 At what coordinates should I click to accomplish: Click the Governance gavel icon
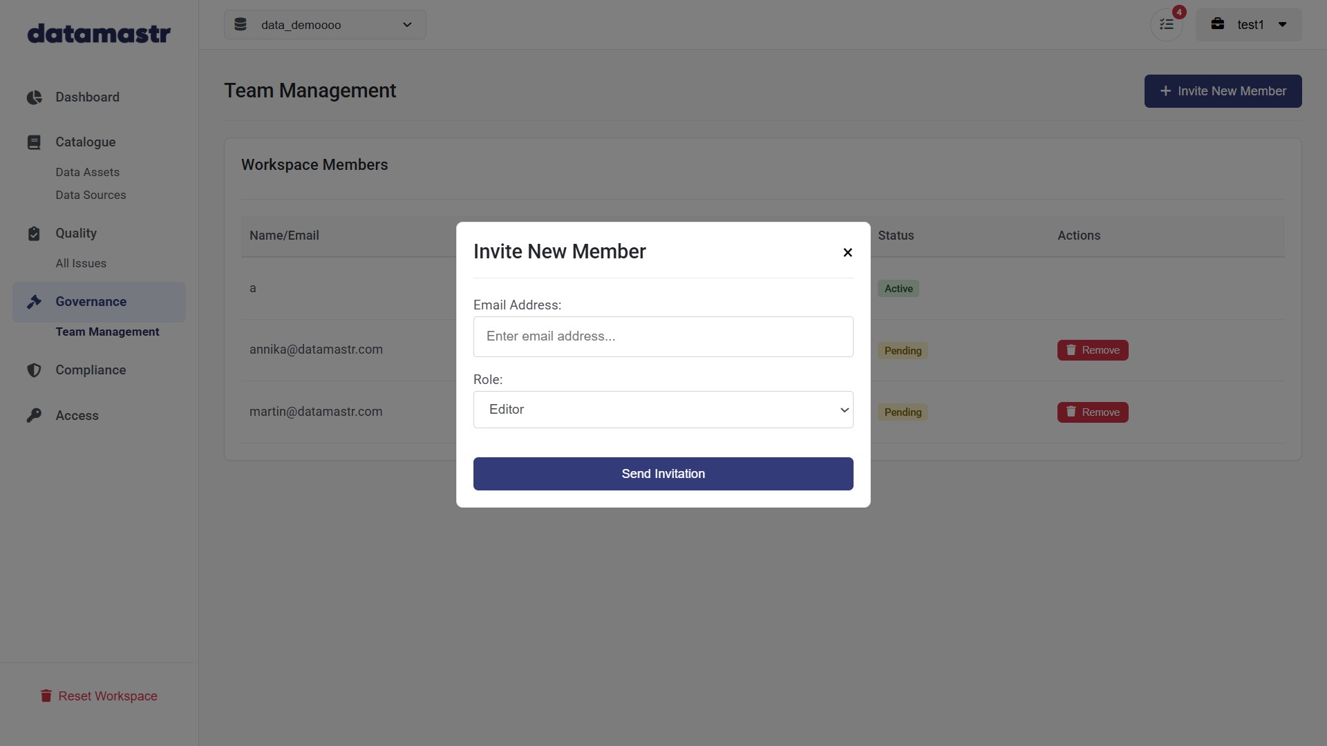34,302
